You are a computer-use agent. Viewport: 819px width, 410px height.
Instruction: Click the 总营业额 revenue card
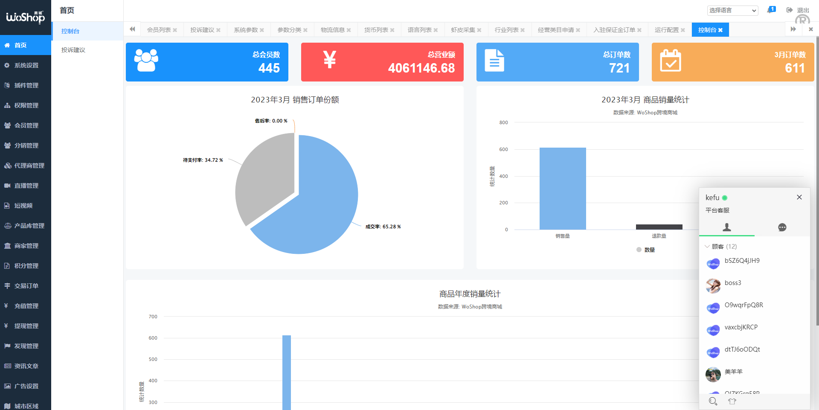[x=382, y=62]
